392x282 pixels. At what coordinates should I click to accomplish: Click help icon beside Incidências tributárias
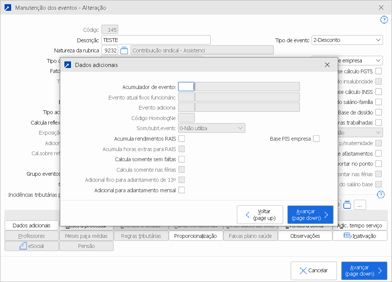[381, 194]
